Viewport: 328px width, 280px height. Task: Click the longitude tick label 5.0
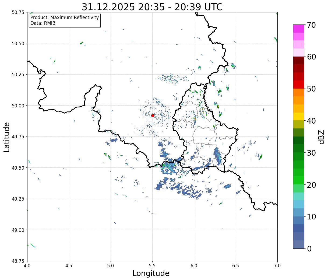111,265
